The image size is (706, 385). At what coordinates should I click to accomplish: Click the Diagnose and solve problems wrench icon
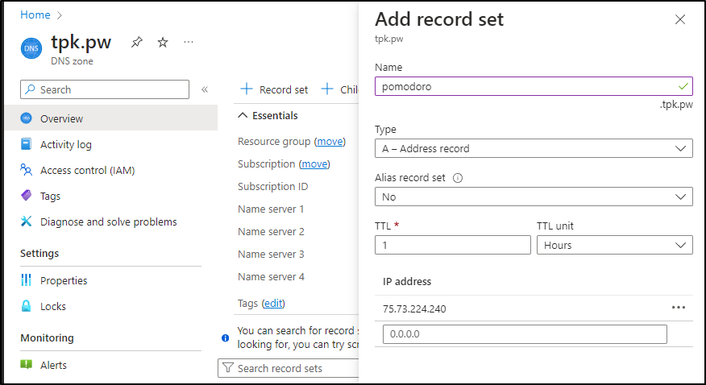point(26,221)
